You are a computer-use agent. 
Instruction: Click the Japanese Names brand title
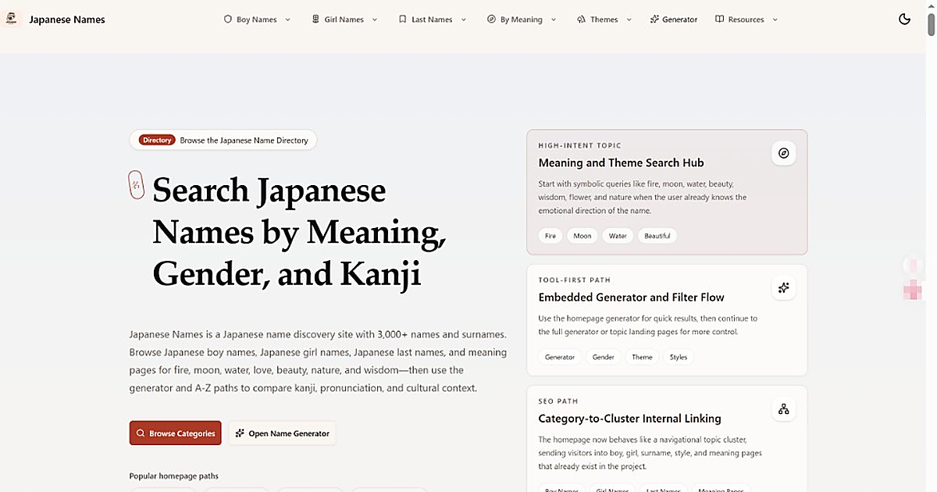point(67,20)
